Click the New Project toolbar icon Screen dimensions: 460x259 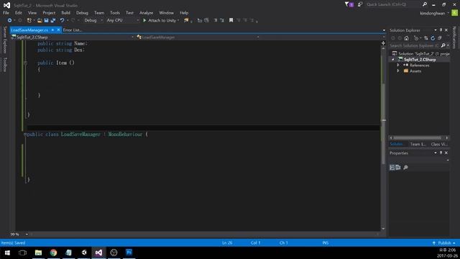[x=29, y=20]
